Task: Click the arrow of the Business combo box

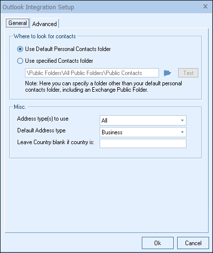Action: 182,132
